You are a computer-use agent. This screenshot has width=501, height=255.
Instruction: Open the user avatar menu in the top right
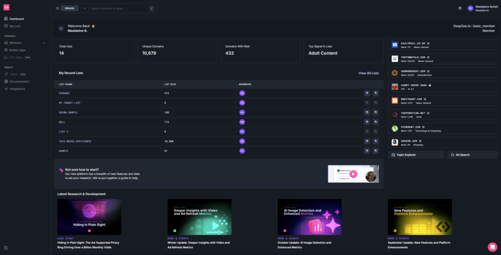(470, 8)
